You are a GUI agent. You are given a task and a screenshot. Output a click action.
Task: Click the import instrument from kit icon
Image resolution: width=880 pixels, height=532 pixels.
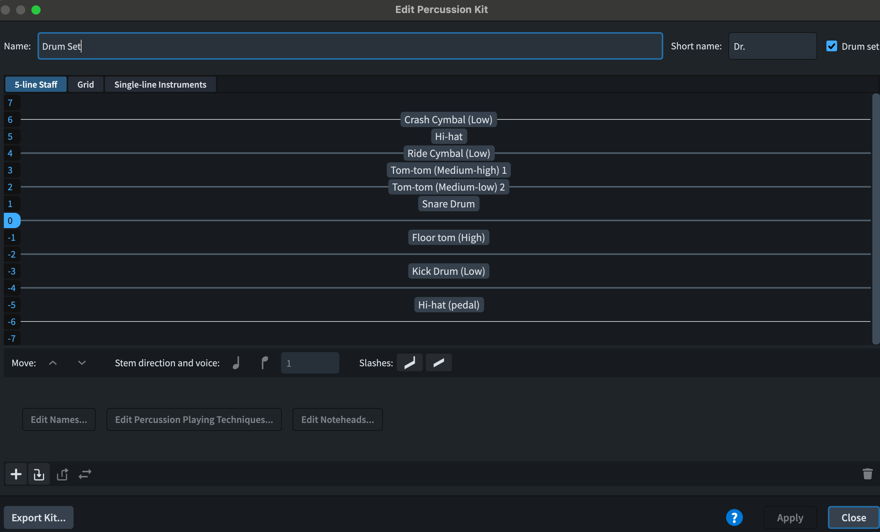(39, 474)
